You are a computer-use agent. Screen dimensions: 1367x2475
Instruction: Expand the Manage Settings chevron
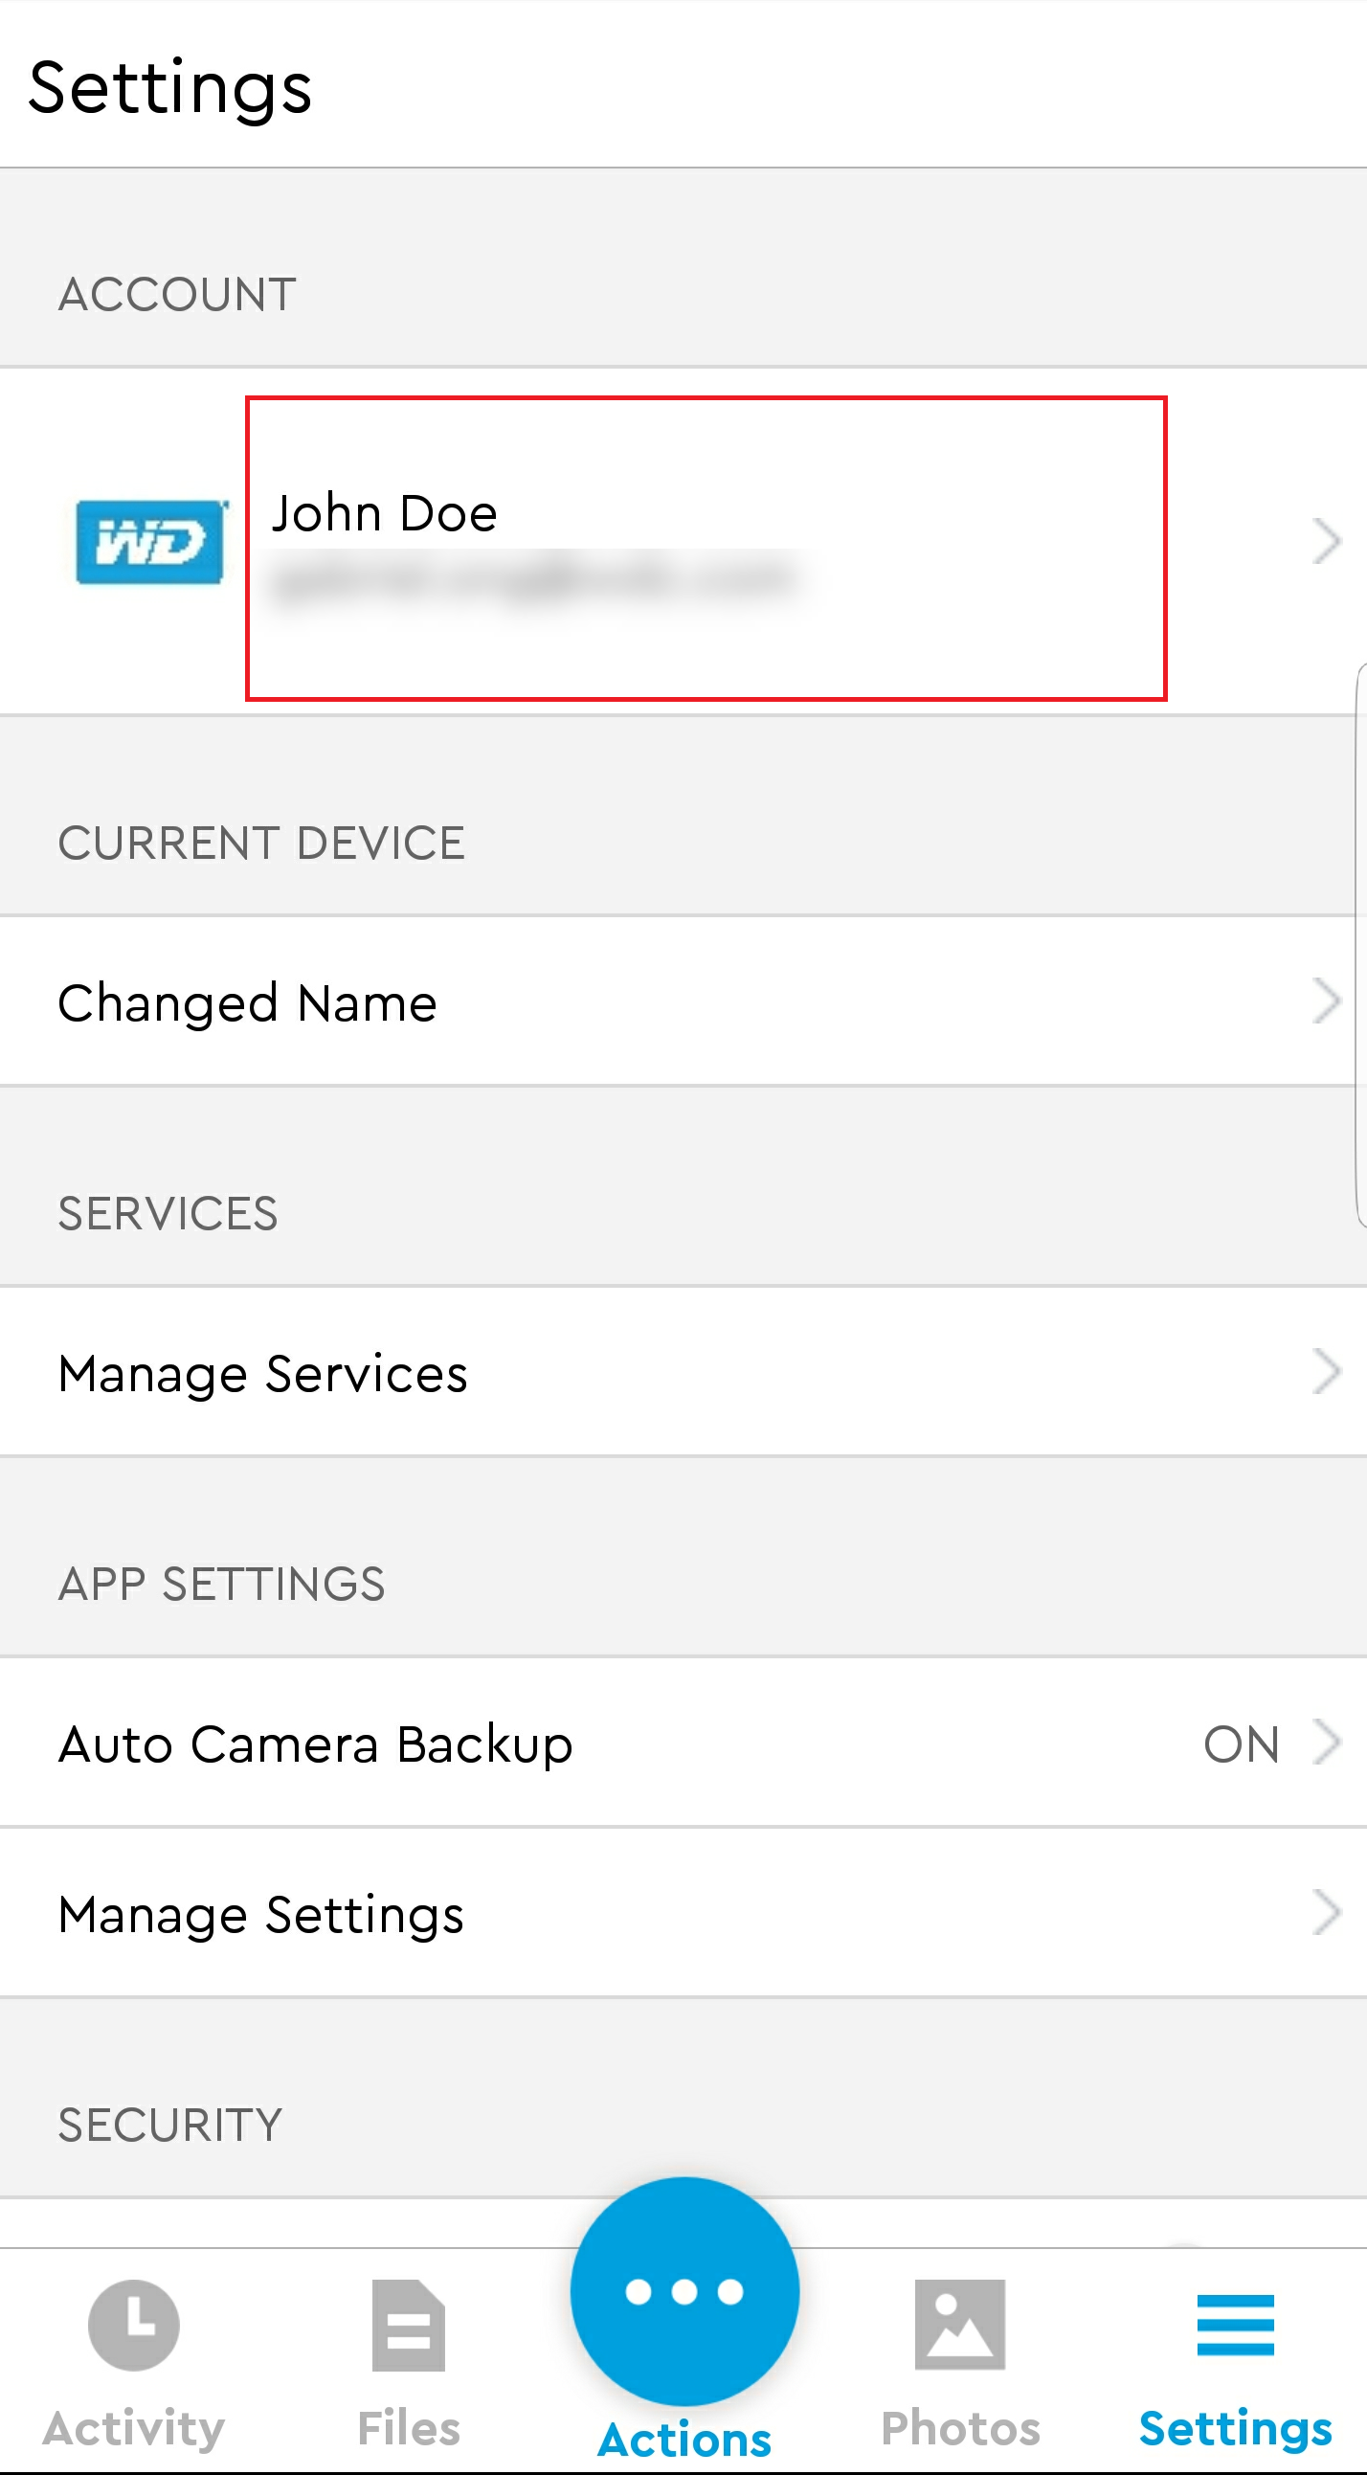click(x=1327, y=1913)
